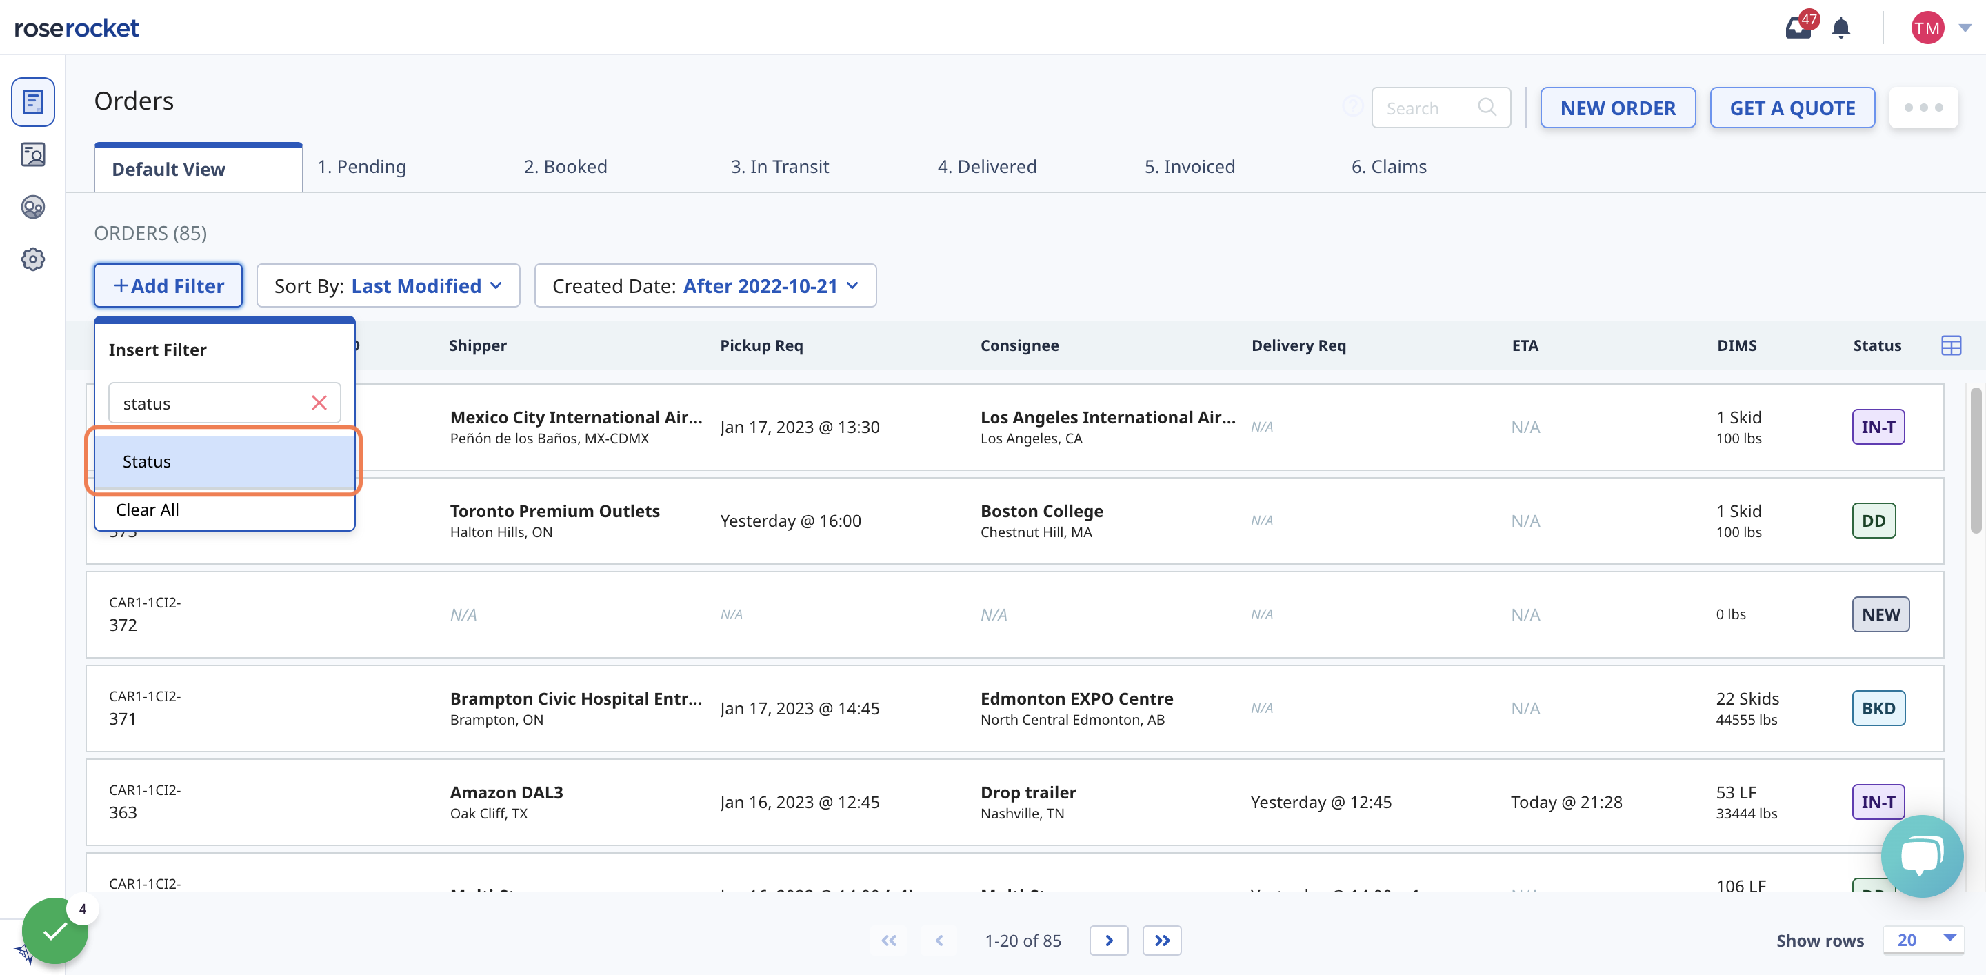Image resolution: width=1986 pixels, height=975 pixels.
Task: Open the help question-mark icon near Search
Action: [1352, 106]
